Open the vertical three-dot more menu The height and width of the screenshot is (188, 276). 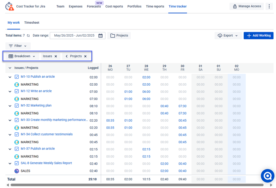tap(269, 6)
